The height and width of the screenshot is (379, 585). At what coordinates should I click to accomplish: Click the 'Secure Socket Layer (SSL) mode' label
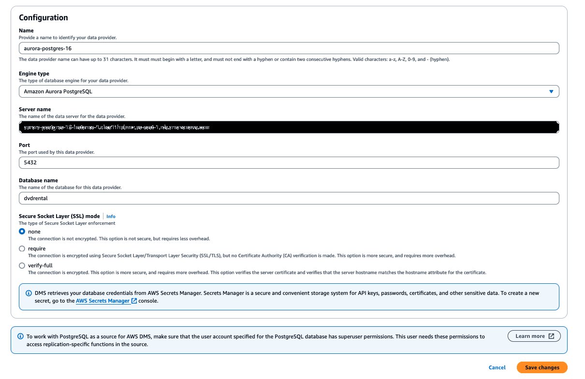(59, 216)
